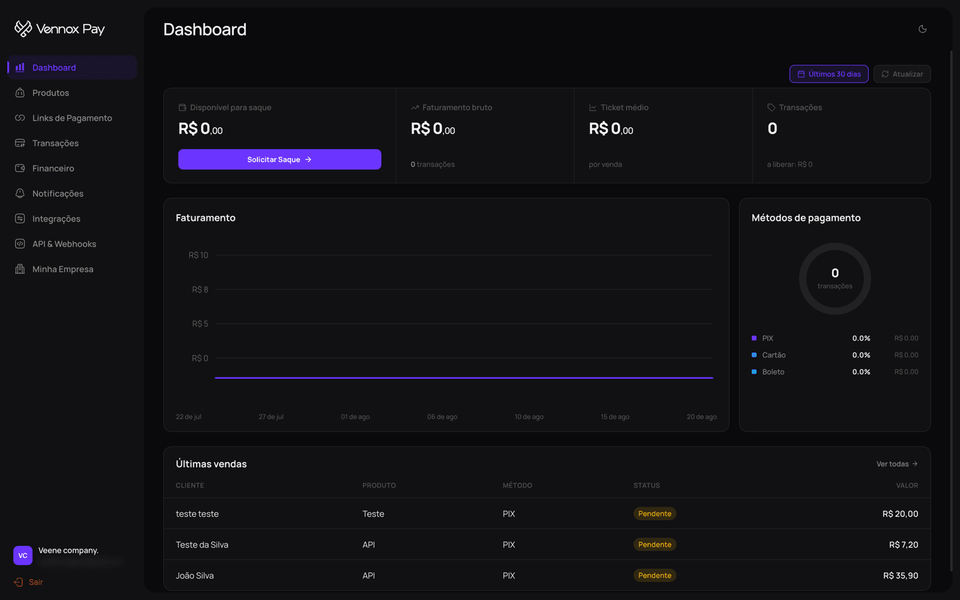Click the Atualizar button
The width and height of the screenshot is (960, 600).
coord(902,74)
